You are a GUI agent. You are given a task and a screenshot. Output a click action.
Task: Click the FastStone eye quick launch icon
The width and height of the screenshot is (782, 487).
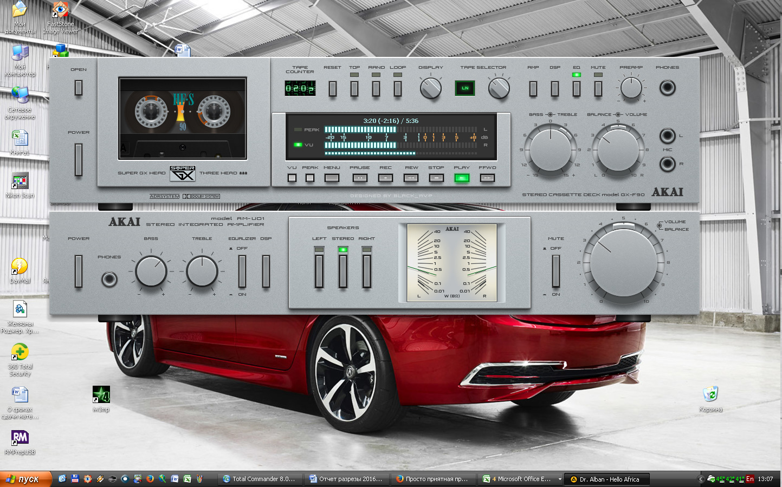pyautogui.click(x=87, y=479)
